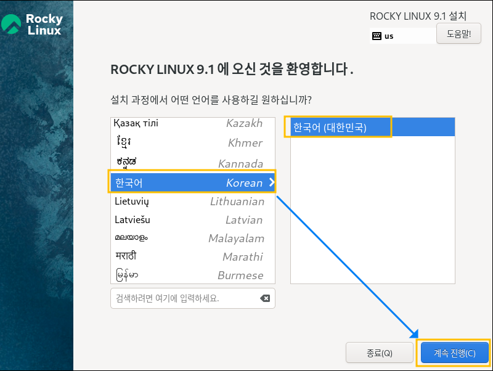The image size is (493, 371).
Task: Open the 도움말! help button
Action: [x=458, y=33]
